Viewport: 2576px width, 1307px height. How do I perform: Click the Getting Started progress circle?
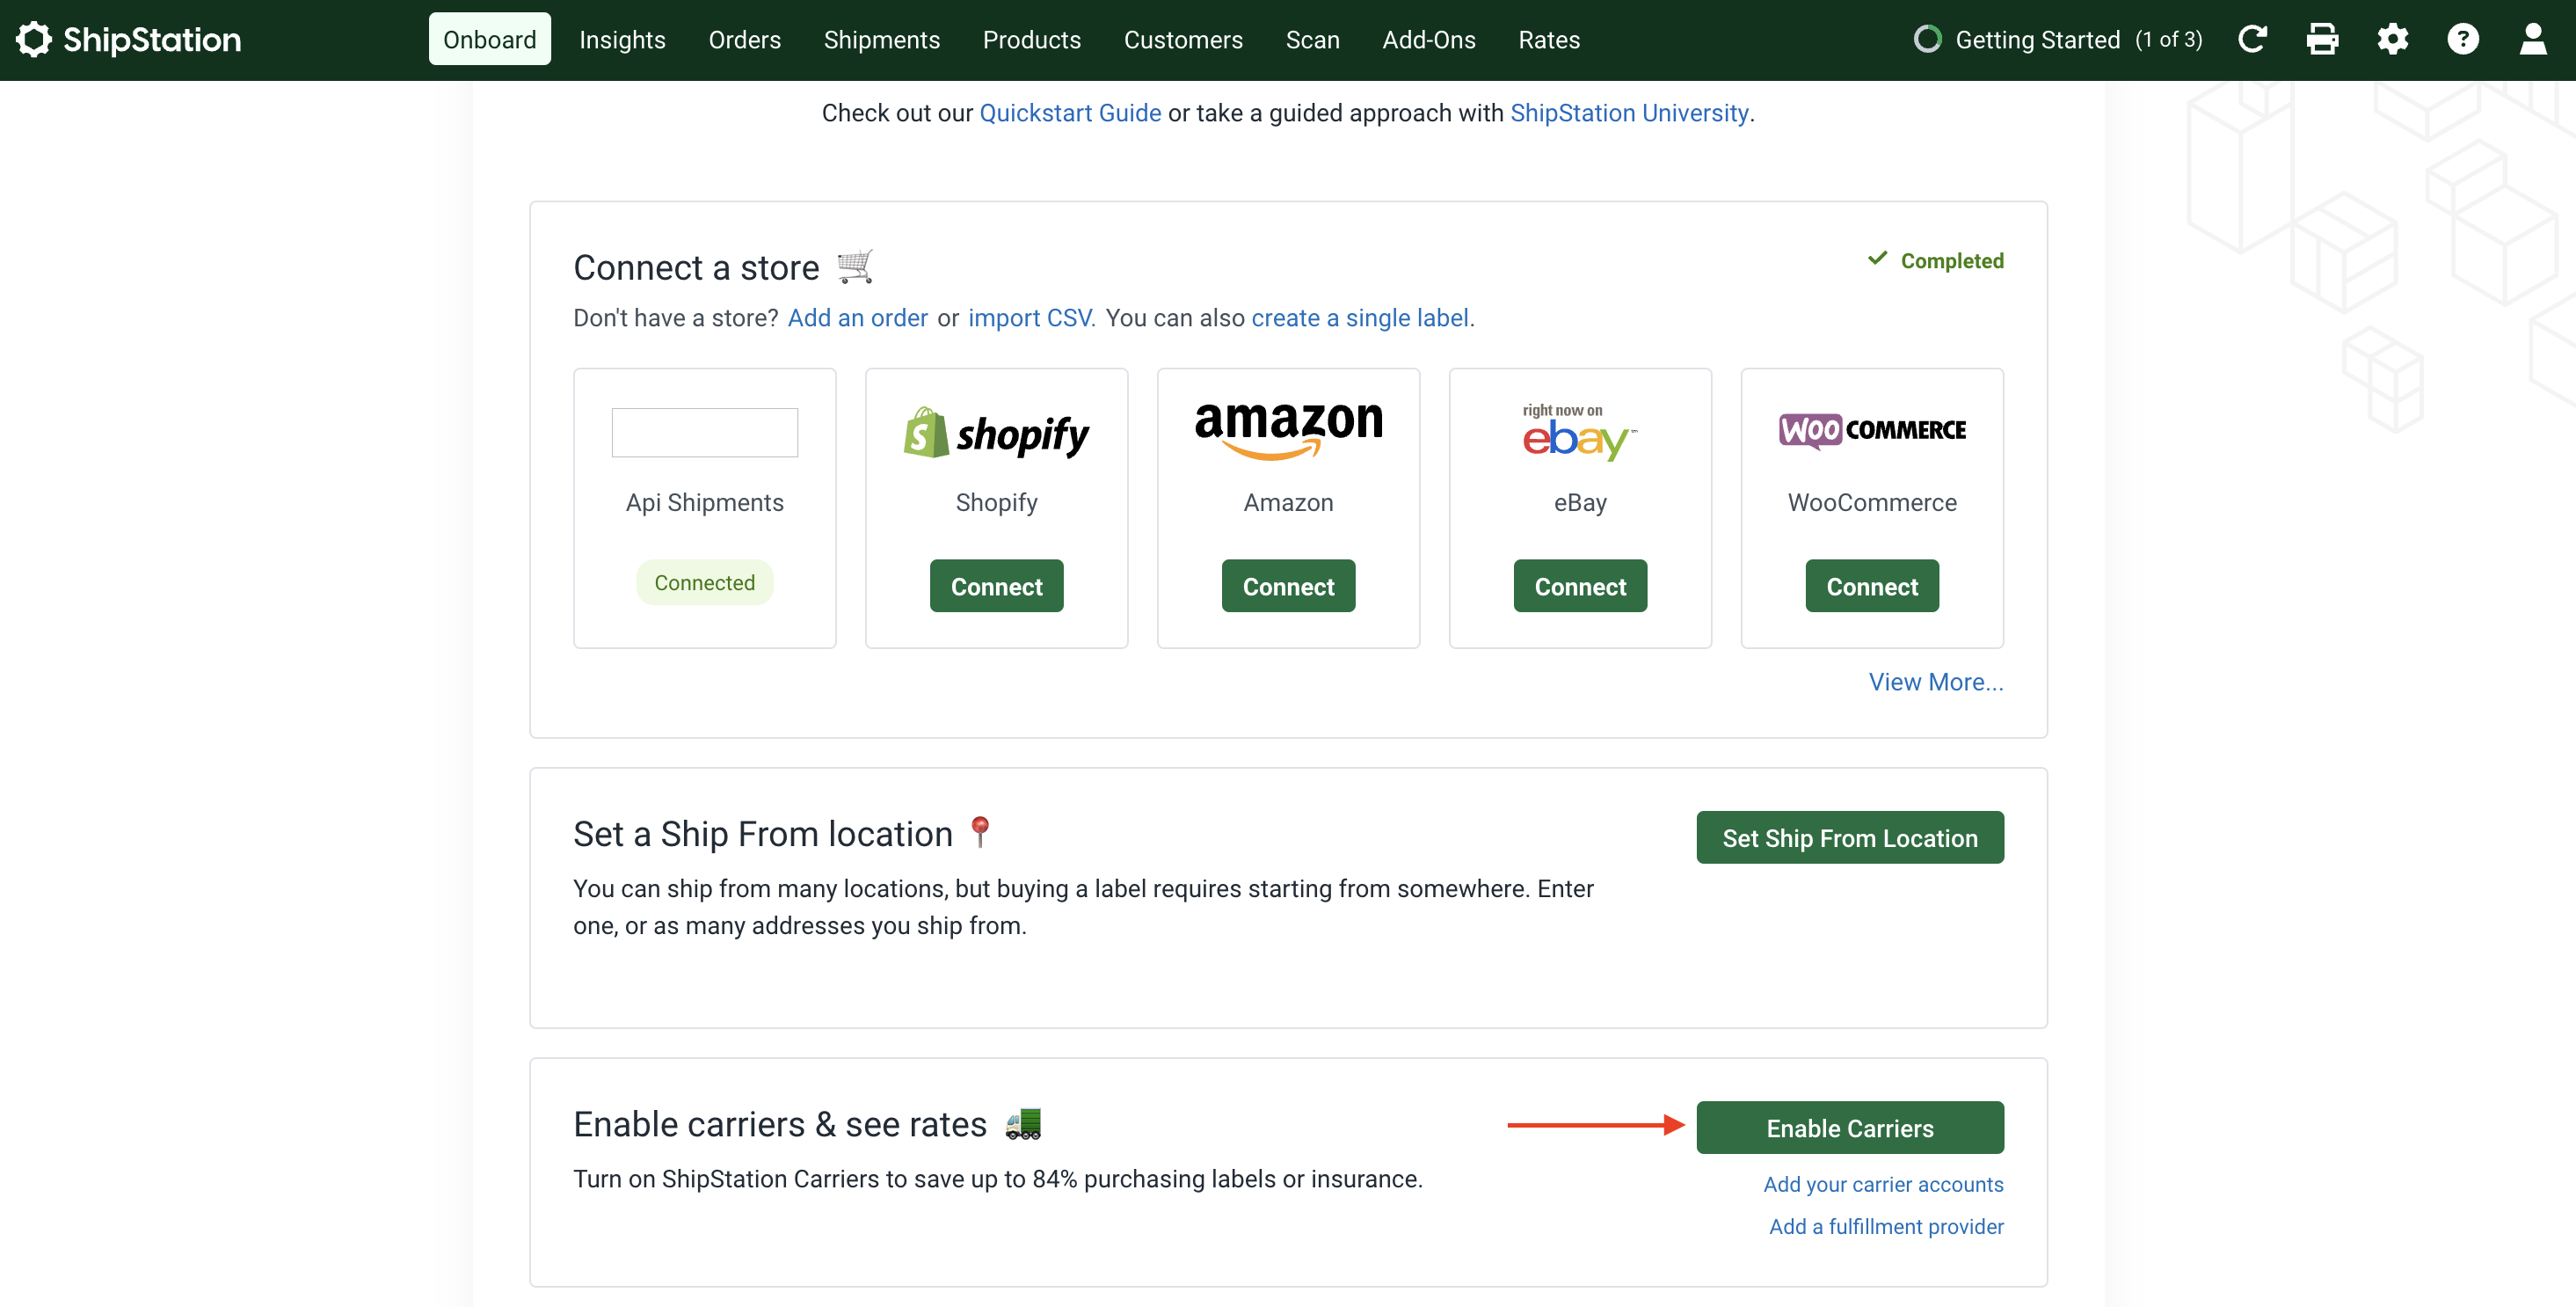click(x=1929, y=39)
